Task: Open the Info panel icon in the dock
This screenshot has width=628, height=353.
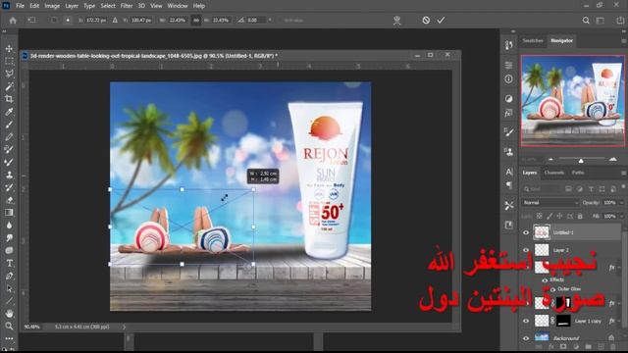Action: (508, 79)
